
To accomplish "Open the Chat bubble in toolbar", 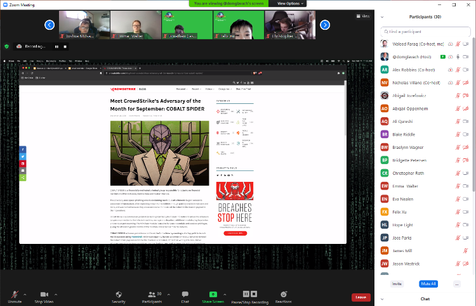I will pyautogui.click(x=185, y=296).
